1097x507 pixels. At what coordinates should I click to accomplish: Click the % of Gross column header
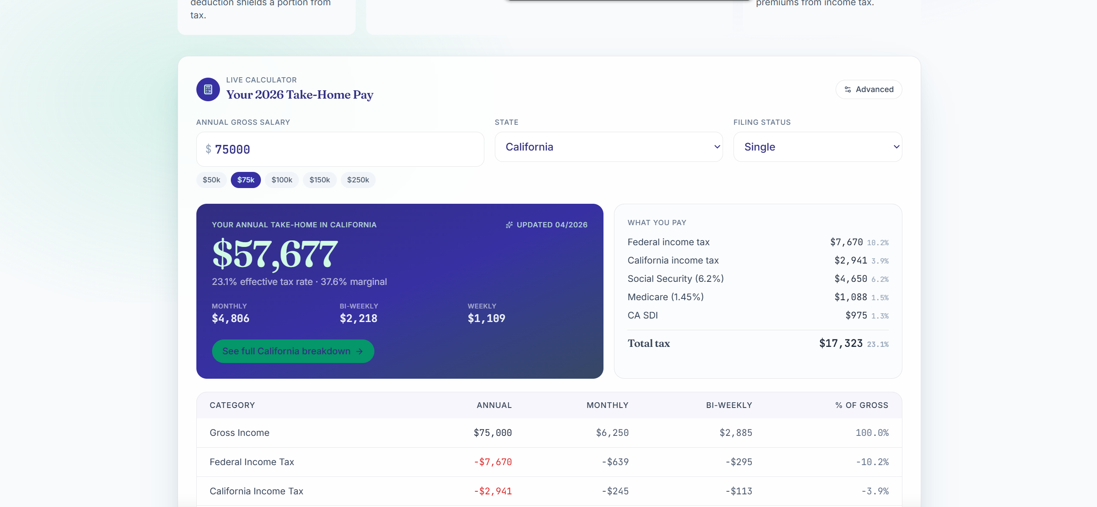pyautogui.click(x=862, y=405)
